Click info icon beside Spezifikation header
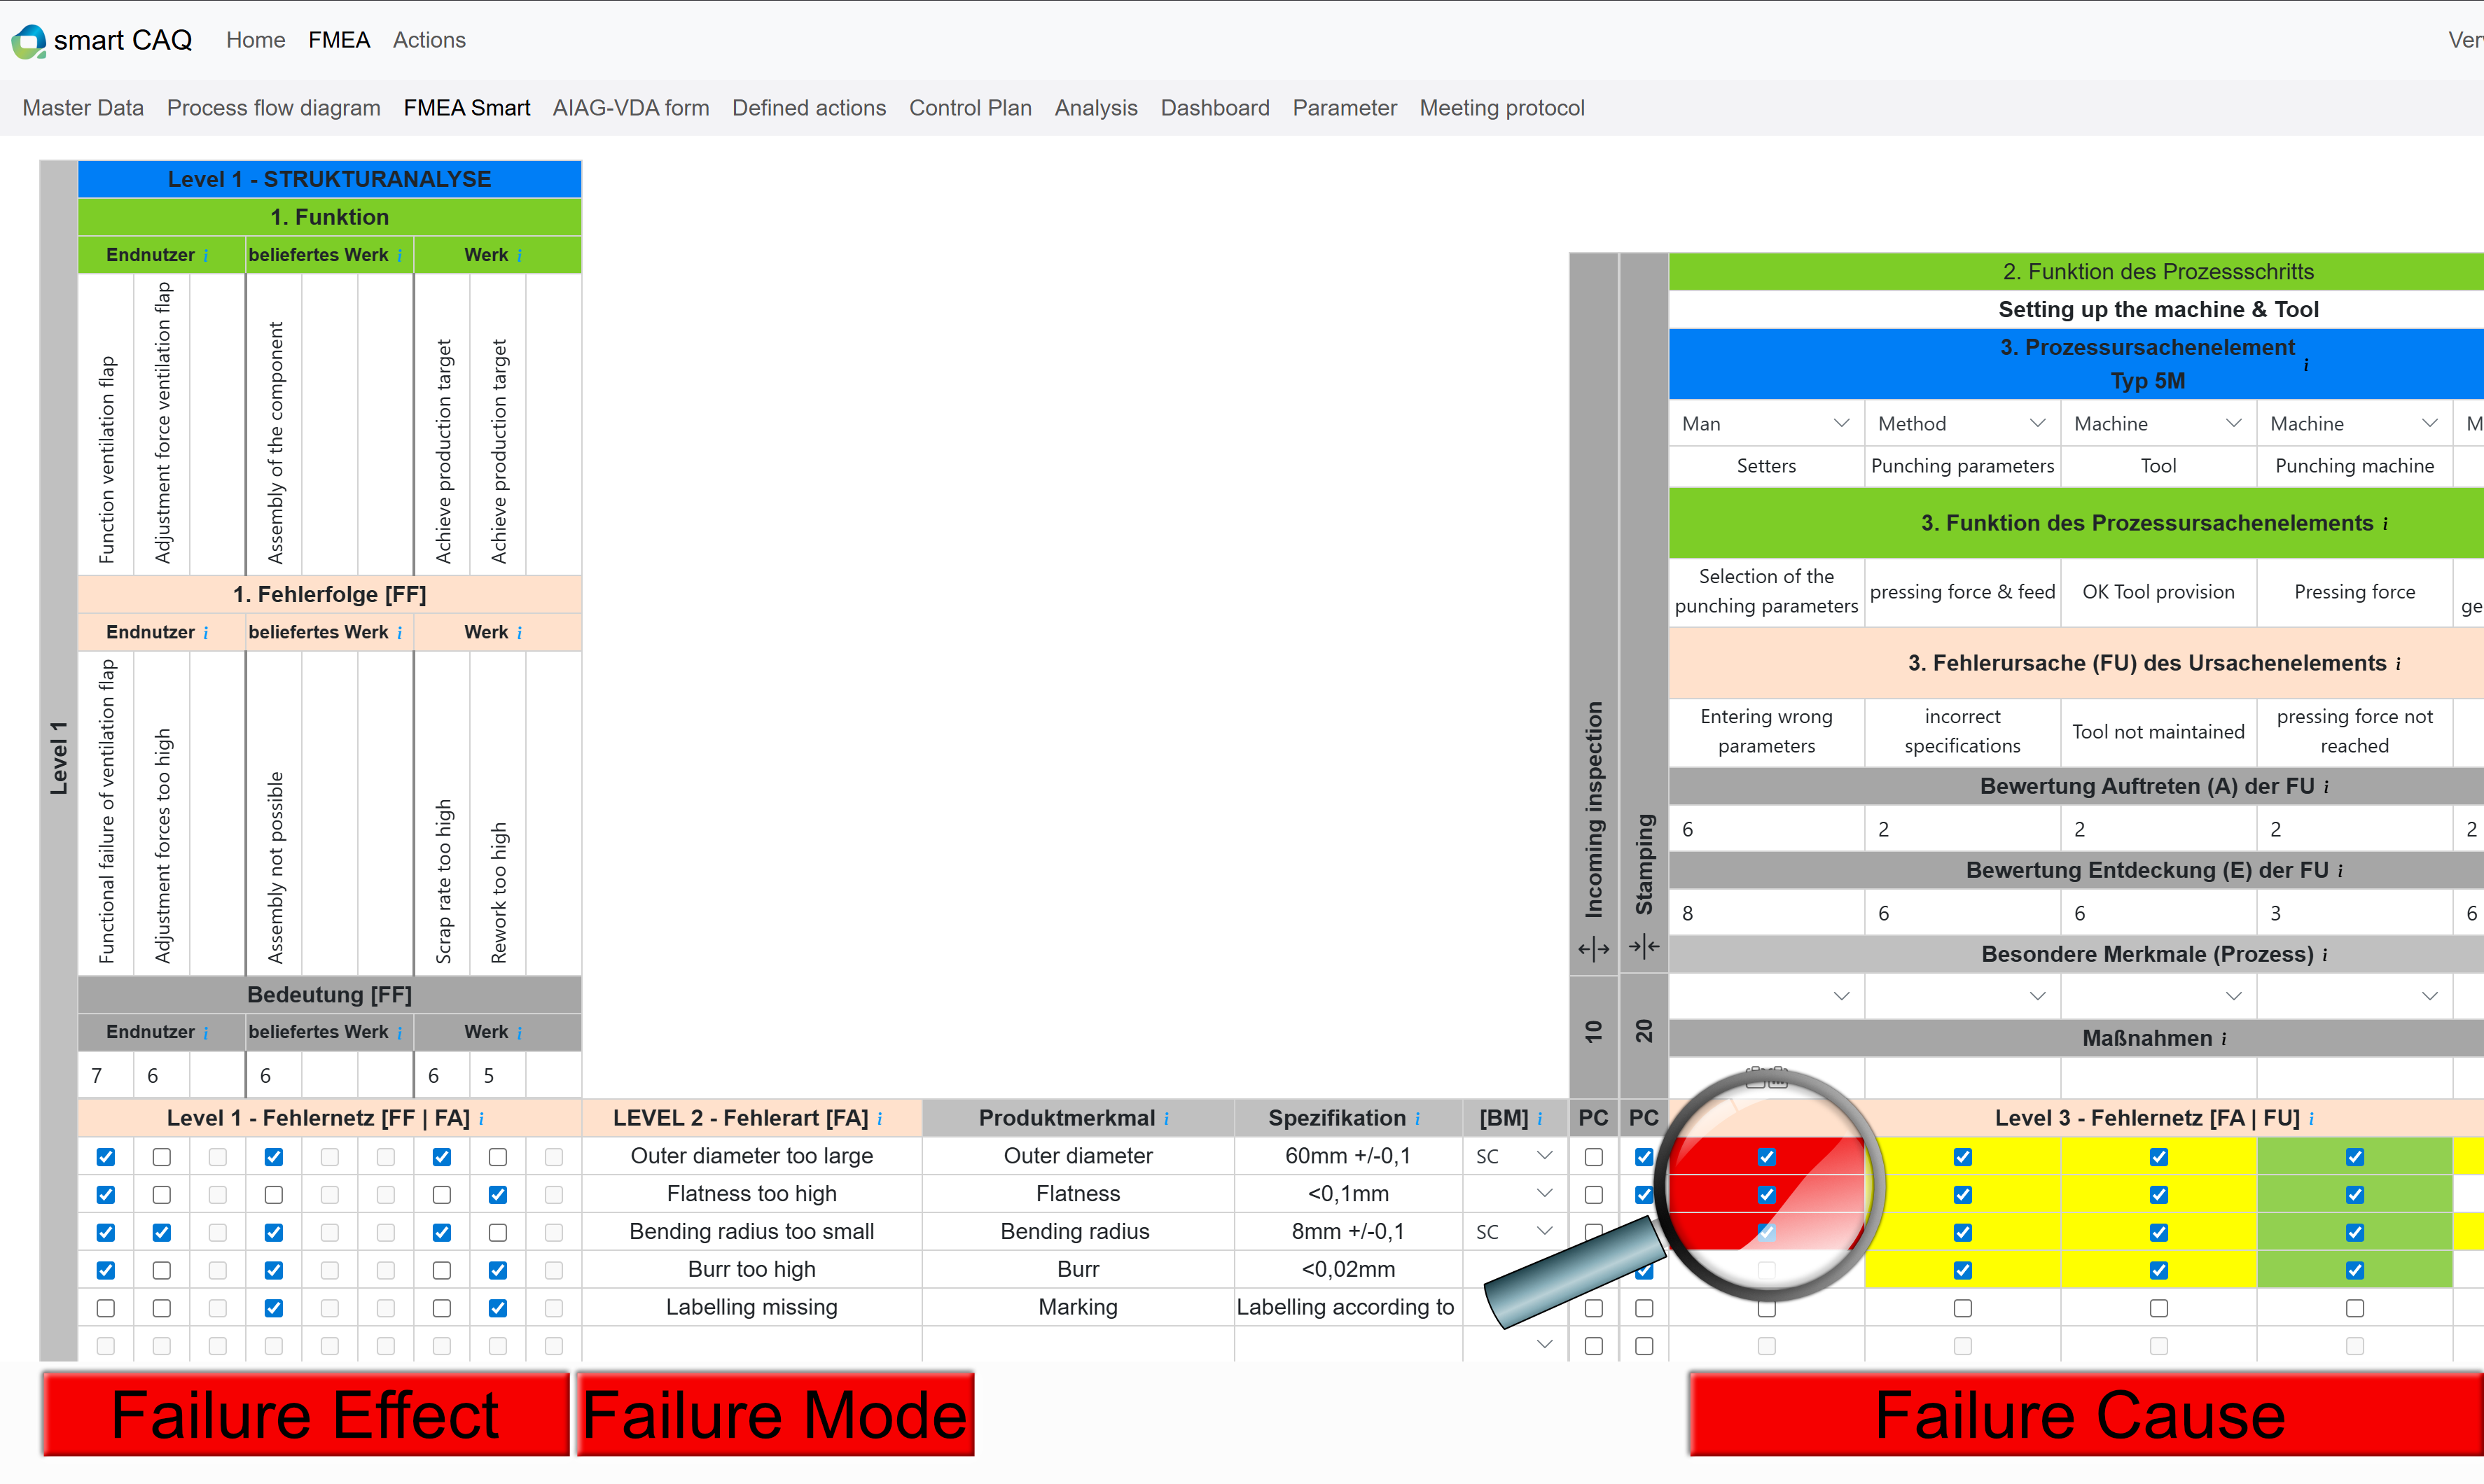The image size is (2484, 1484). tap(1417, 1119)
